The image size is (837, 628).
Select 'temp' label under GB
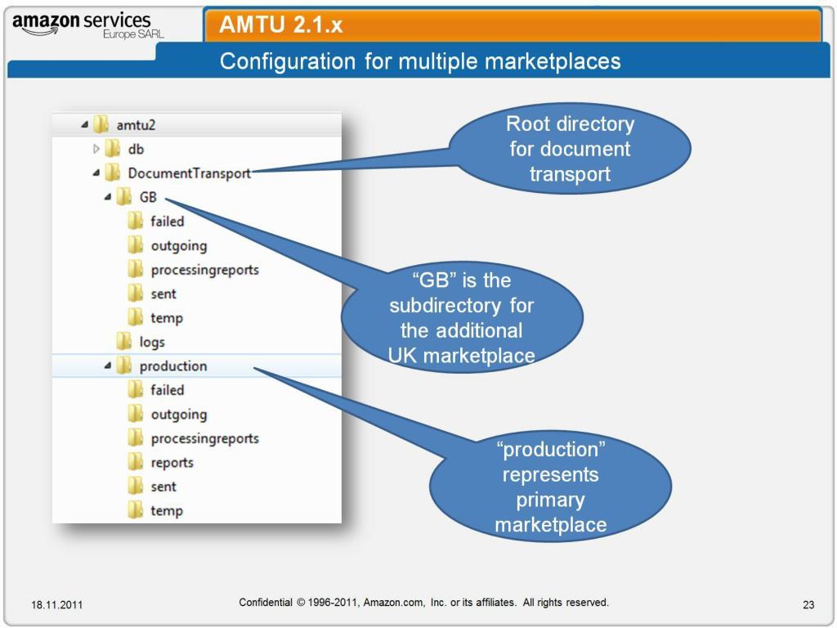(167, 318)
